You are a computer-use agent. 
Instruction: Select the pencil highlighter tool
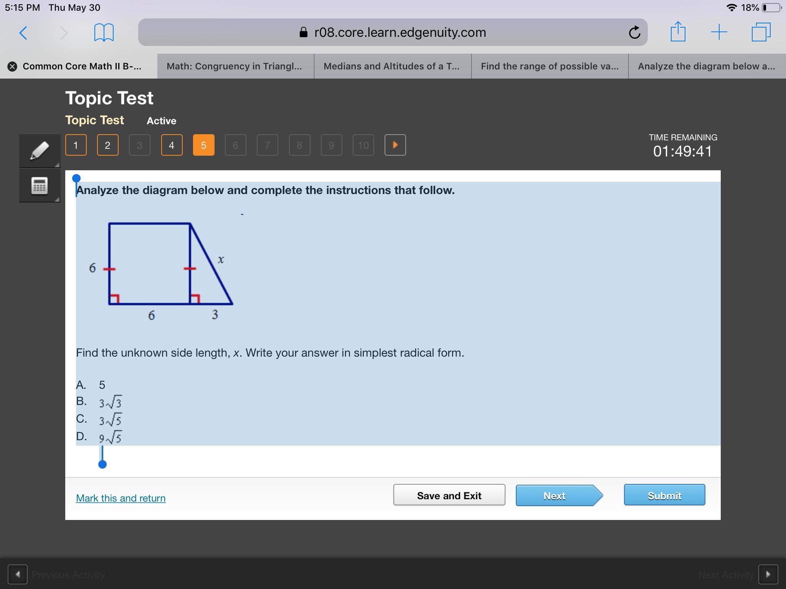point(40,150)
